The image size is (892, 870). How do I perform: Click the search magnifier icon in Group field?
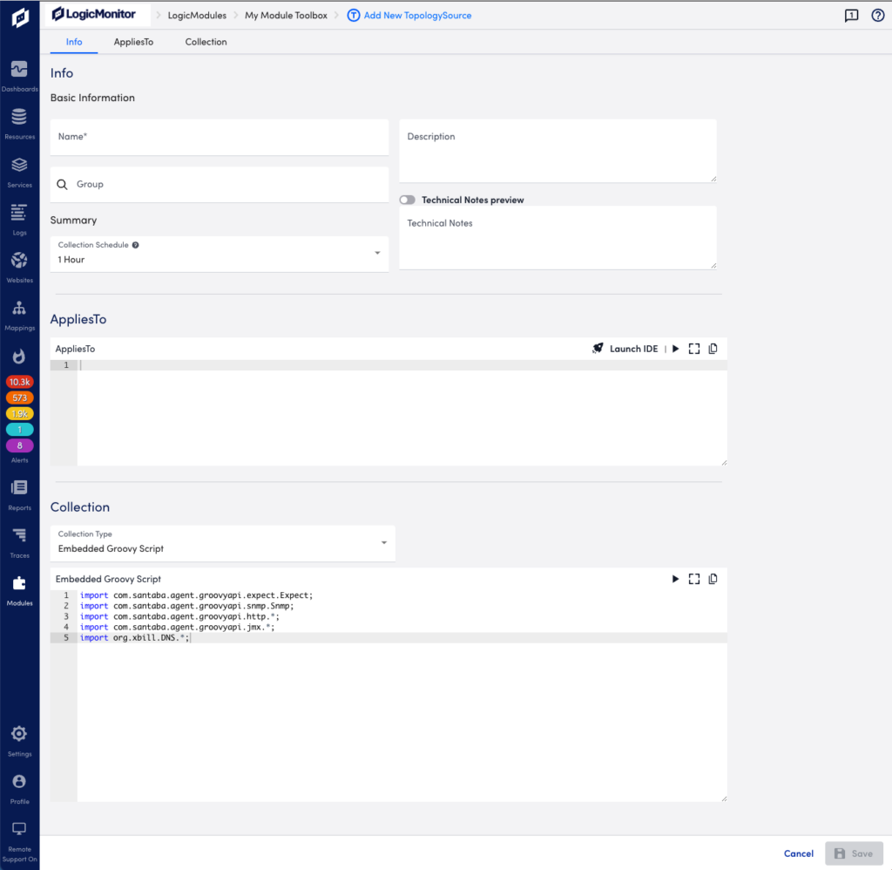tap(62, 185)
